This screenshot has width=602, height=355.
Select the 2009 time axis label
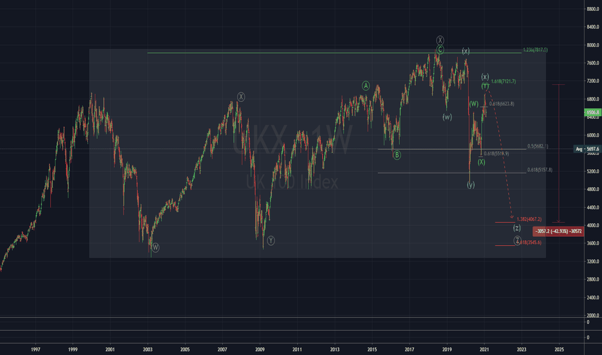click(260, 349)
